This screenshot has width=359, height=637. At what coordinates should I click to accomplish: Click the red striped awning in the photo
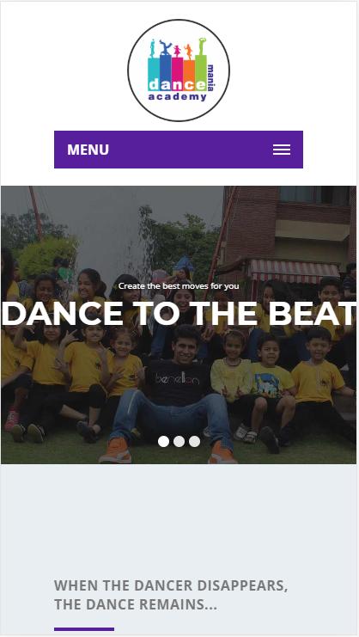(294, 271)
